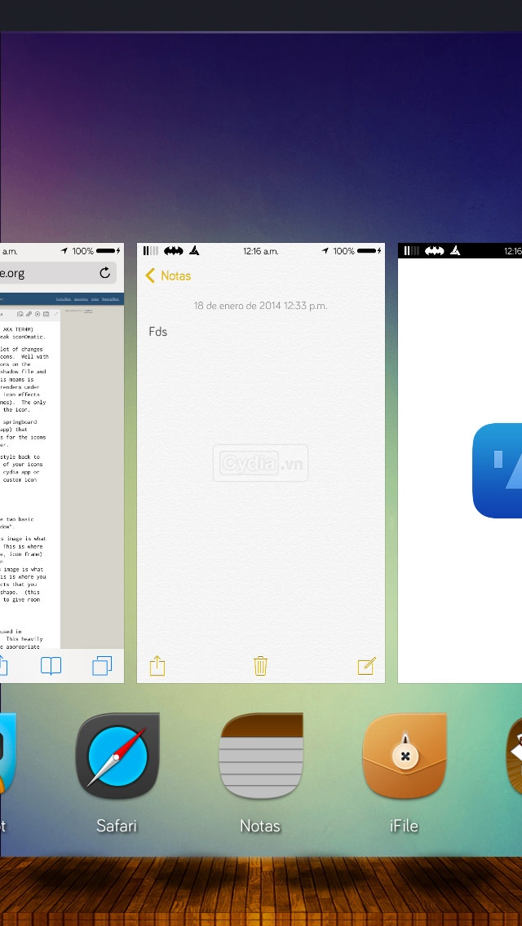Go back to Notas list
The width and height of the screenshot is (522, 926).
[168, 276]
